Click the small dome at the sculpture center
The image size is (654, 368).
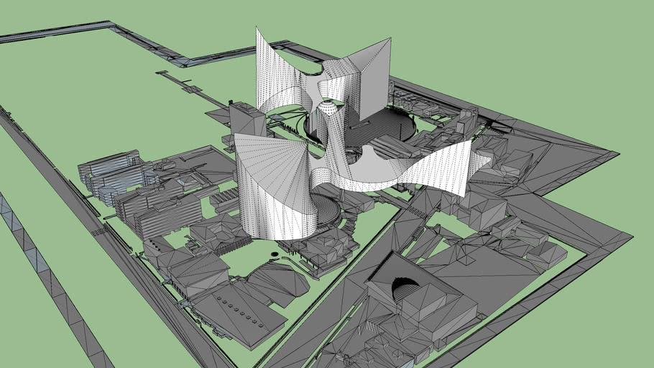pos(328,109)
